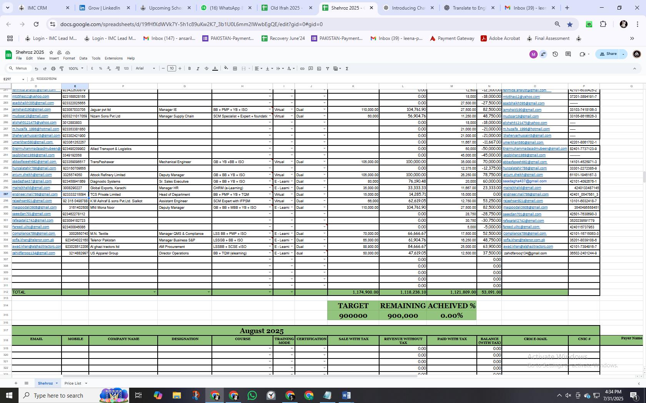The height and width of the screenshot is (403, 646).
Task: Check cloud save status icon
Action: (x=68, y=52)
